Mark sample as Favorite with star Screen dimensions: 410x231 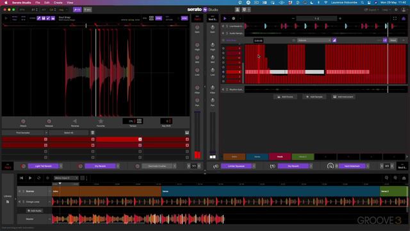coord(101,121)
